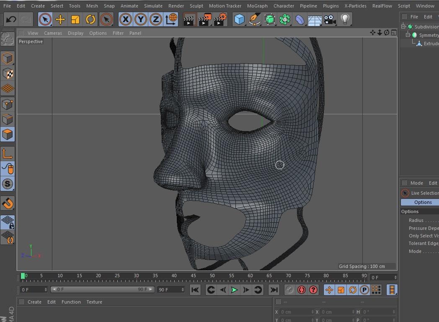Go to previous key

click(211, 290)
